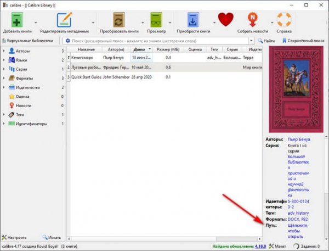Open the series link Большая библиотека

[298, 176]
